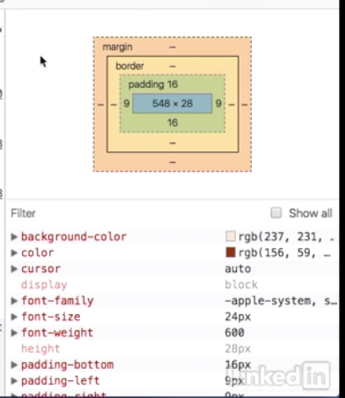
Task: Expand the padding-left property
Action: [x=14, y=381]
